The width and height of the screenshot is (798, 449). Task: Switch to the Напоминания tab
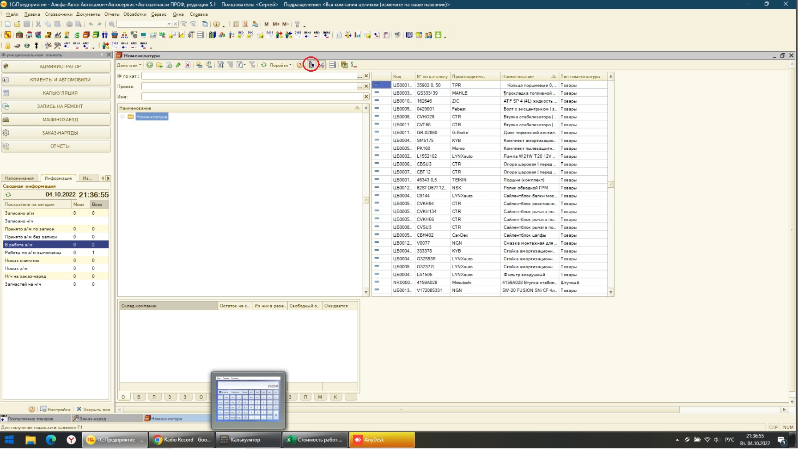coord(19,178)
